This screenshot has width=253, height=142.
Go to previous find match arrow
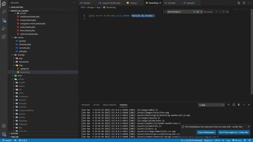pyautogui.click(x=217, y=11)
